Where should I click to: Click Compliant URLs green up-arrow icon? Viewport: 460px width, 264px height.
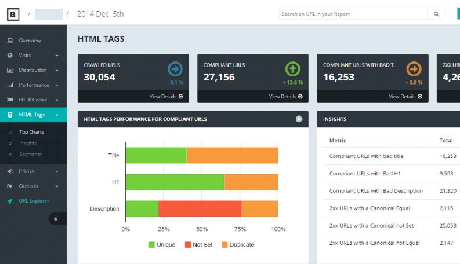[x=293, y=69]
